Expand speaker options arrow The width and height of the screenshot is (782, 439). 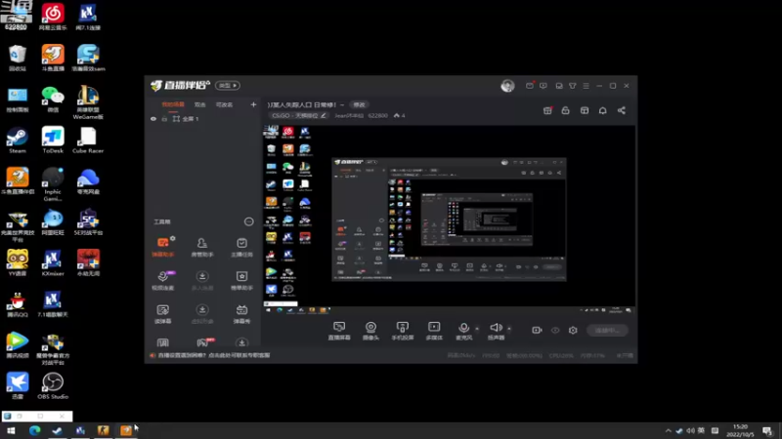tap(508, 329)
